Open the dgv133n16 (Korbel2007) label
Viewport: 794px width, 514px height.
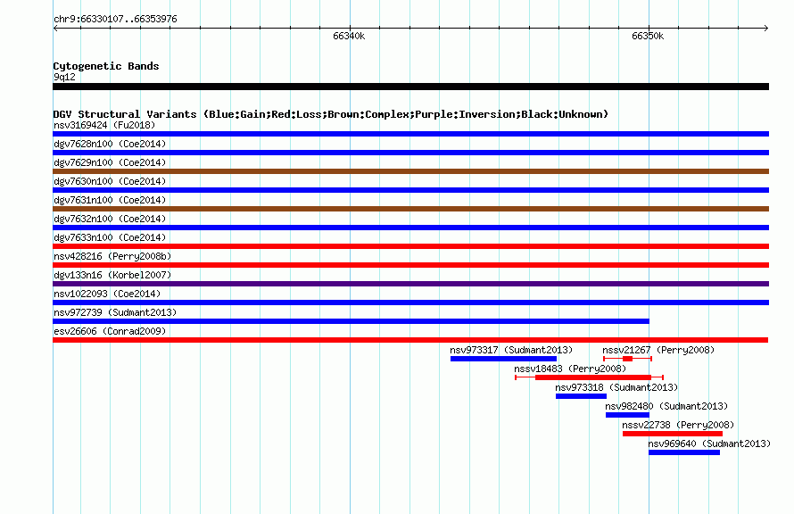(x=112, y=275)
